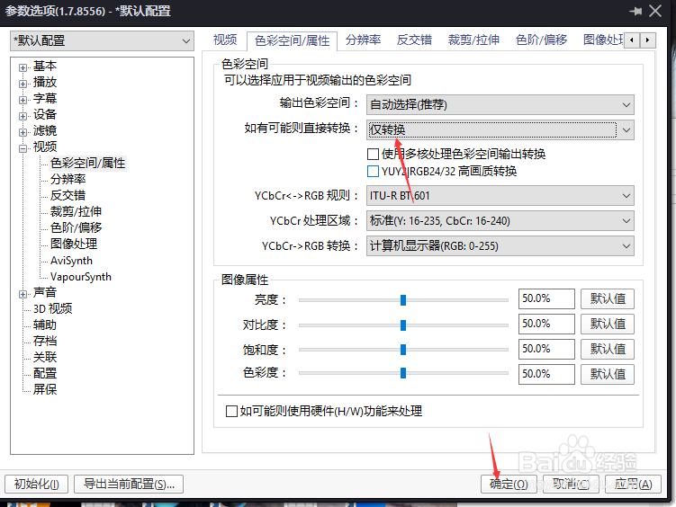676x507 pixels.
Task: Select 图像处理 in the tree
Action: [x=74, y=244]
